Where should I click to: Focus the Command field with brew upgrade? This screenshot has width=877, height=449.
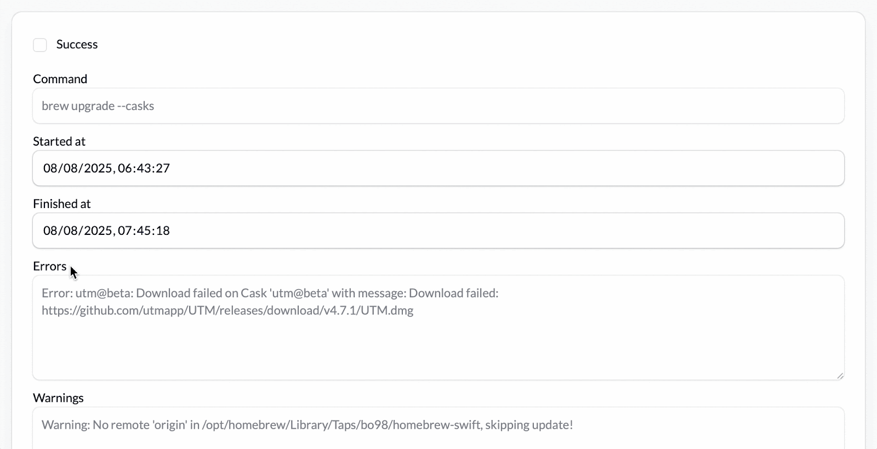(x=437, y=106)
